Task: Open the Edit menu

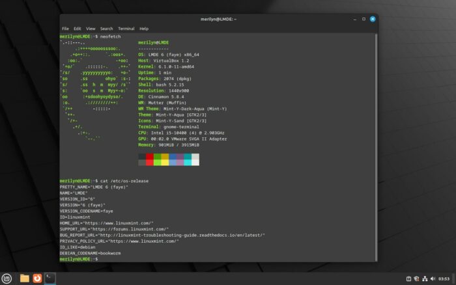Action: [77, 29]
